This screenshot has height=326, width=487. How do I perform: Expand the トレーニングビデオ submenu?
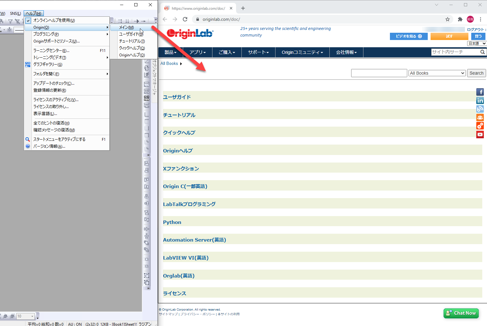67,58
